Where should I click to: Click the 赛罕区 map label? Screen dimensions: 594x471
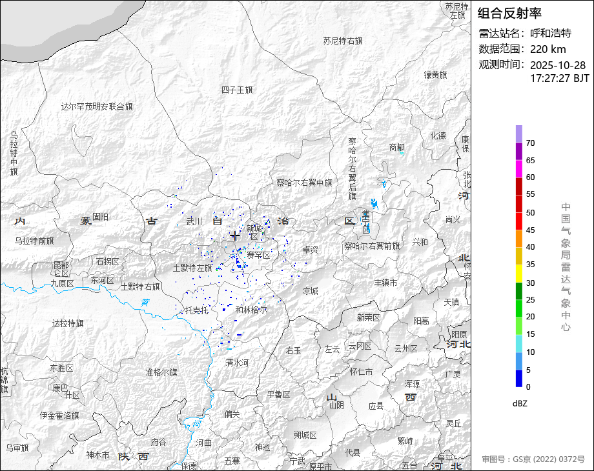(258, 256)
